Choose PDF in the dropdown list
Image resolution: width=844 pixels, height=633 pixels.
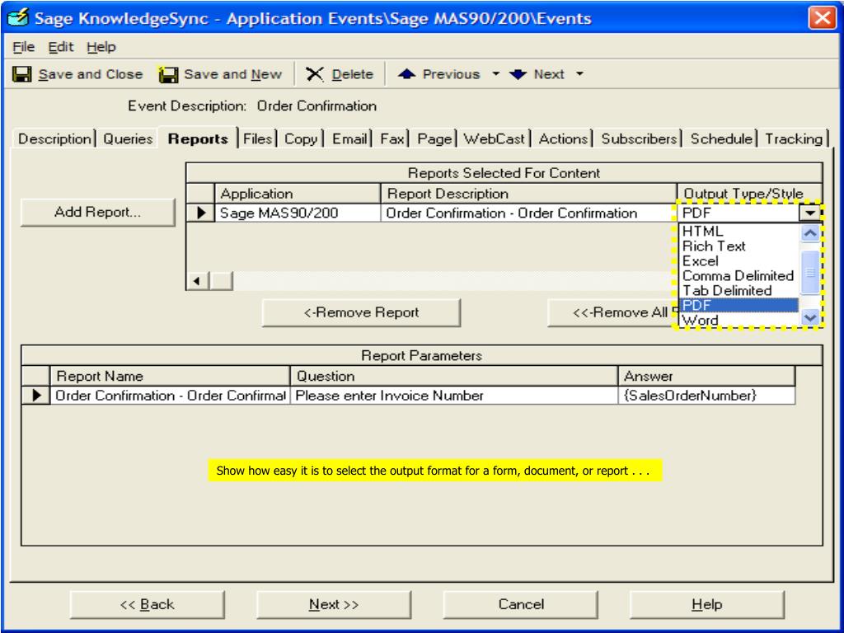coord(739,305)
